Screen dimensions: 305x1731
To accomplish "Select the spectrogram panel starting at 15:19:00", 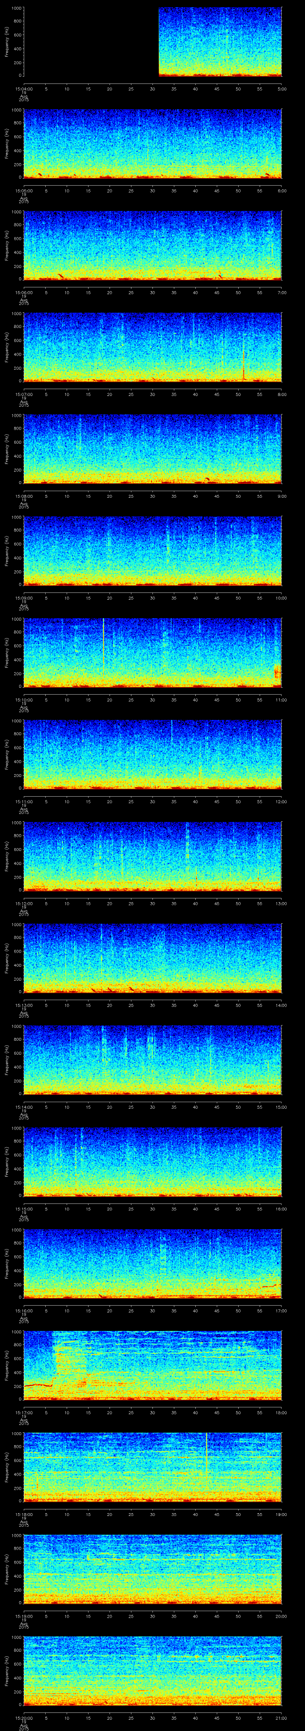I will [153, 1569].
